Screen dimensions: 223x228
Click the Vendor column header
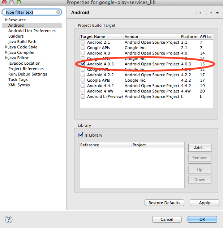[x=152, y=36]
